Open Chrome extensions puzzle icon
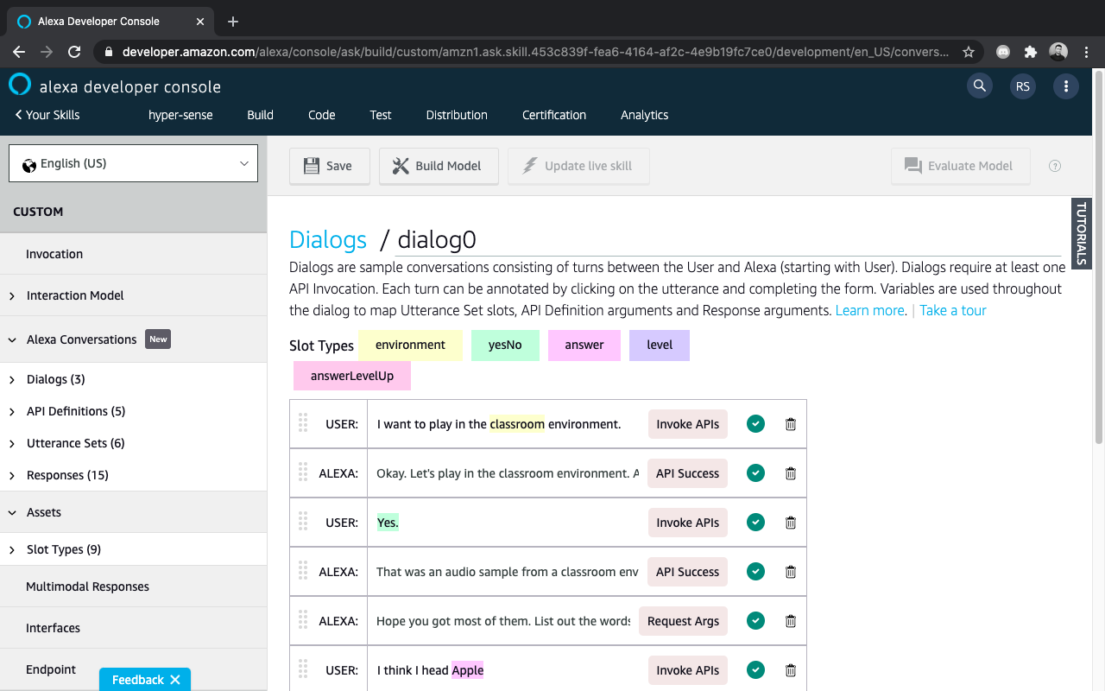1105x691 pixels. [x=1030, y=52]
